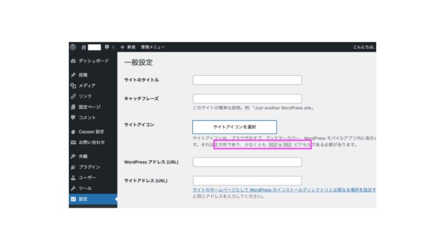Open the comments bubble icon in admin bar
Viewport: 445px width, 250px height.
(x=107, y=47)
